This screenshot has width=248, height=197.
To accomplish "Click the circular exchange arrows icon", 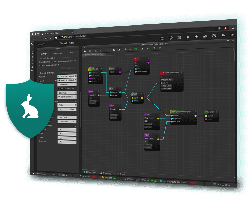I will pos(214,36).
